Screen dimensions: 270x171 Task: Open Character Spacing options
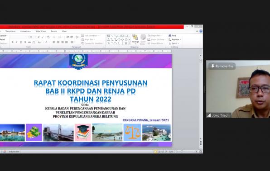[x=34, y=42]
